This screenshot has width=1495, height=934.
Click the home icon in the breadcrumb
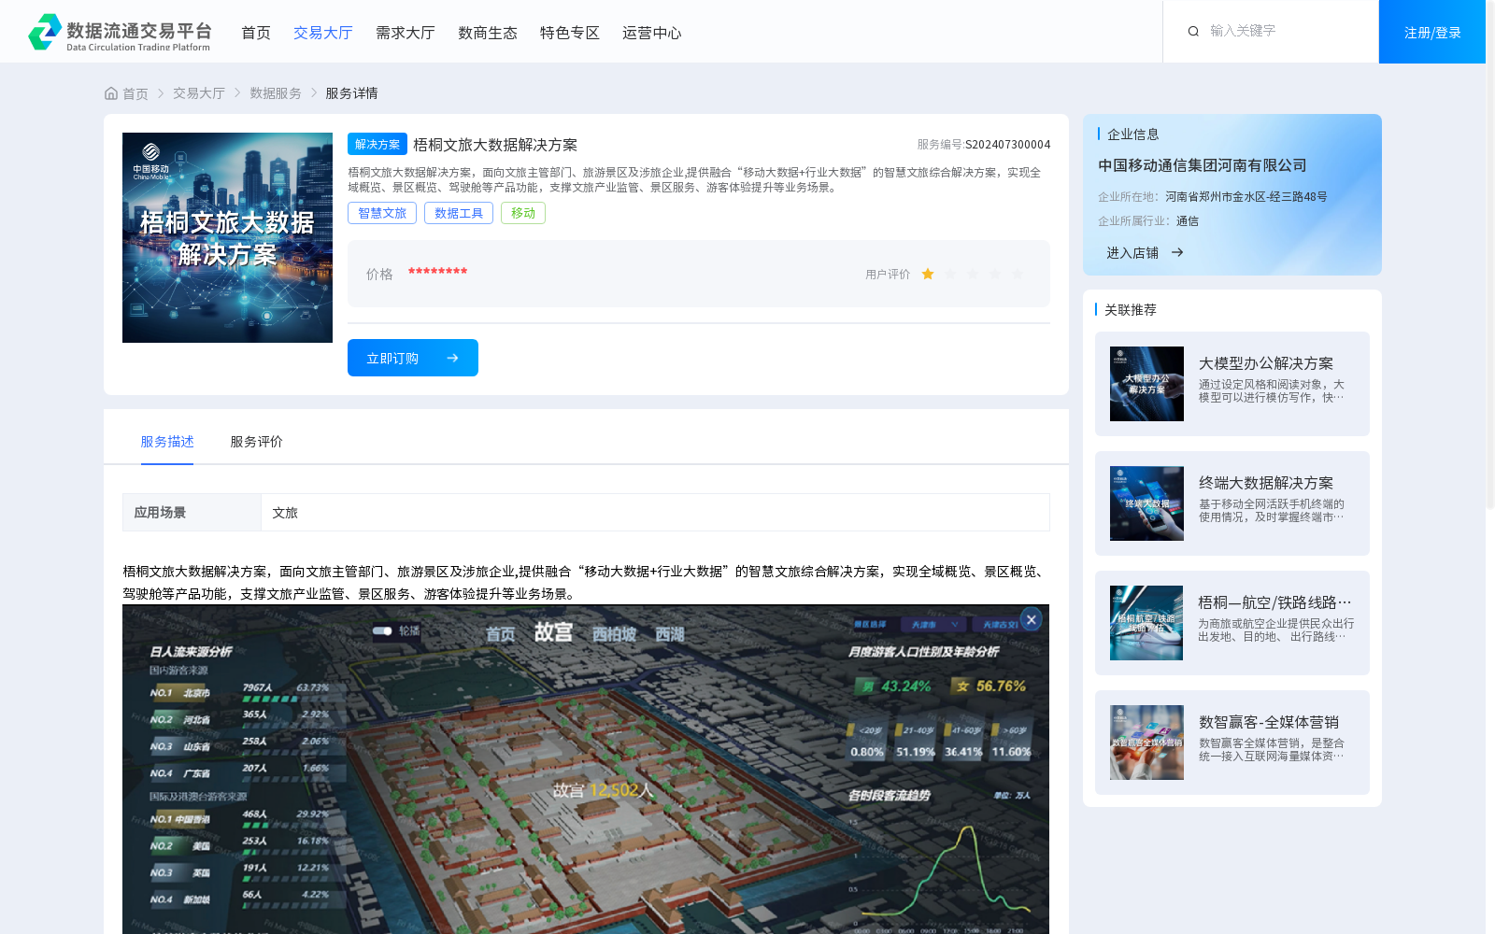(111, 93)
